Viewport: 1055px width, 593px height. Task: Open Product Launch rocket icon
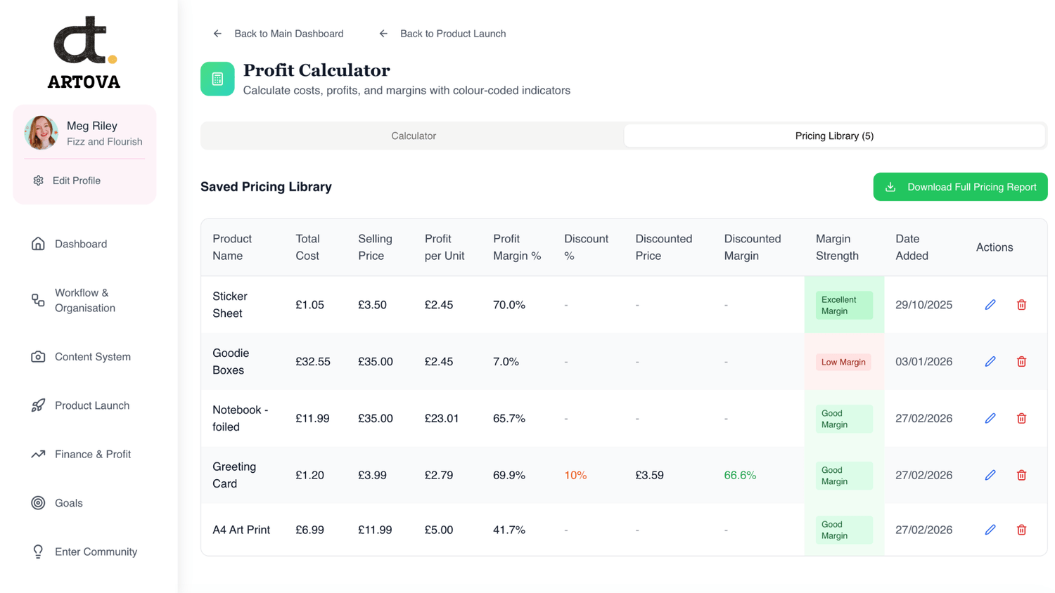(x=38, y=405)
